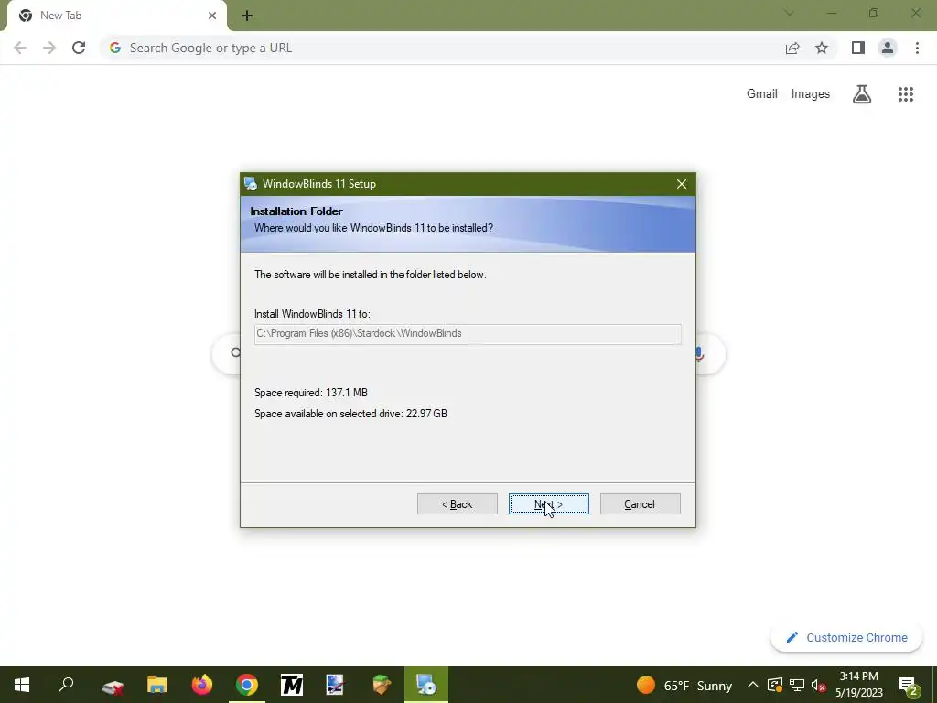The width and height of the screenshot is (937, 703).
Task: Open Gmail link
Action: [762, 94]
